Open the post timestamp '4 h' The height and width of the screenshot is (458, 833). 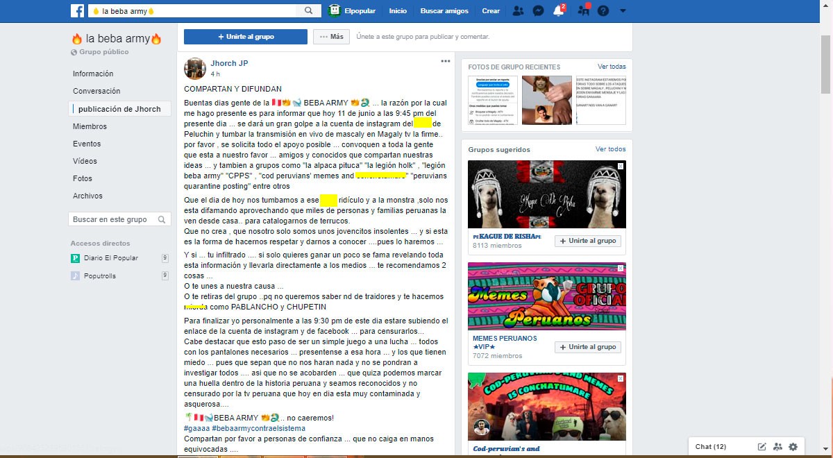[215, 74]
